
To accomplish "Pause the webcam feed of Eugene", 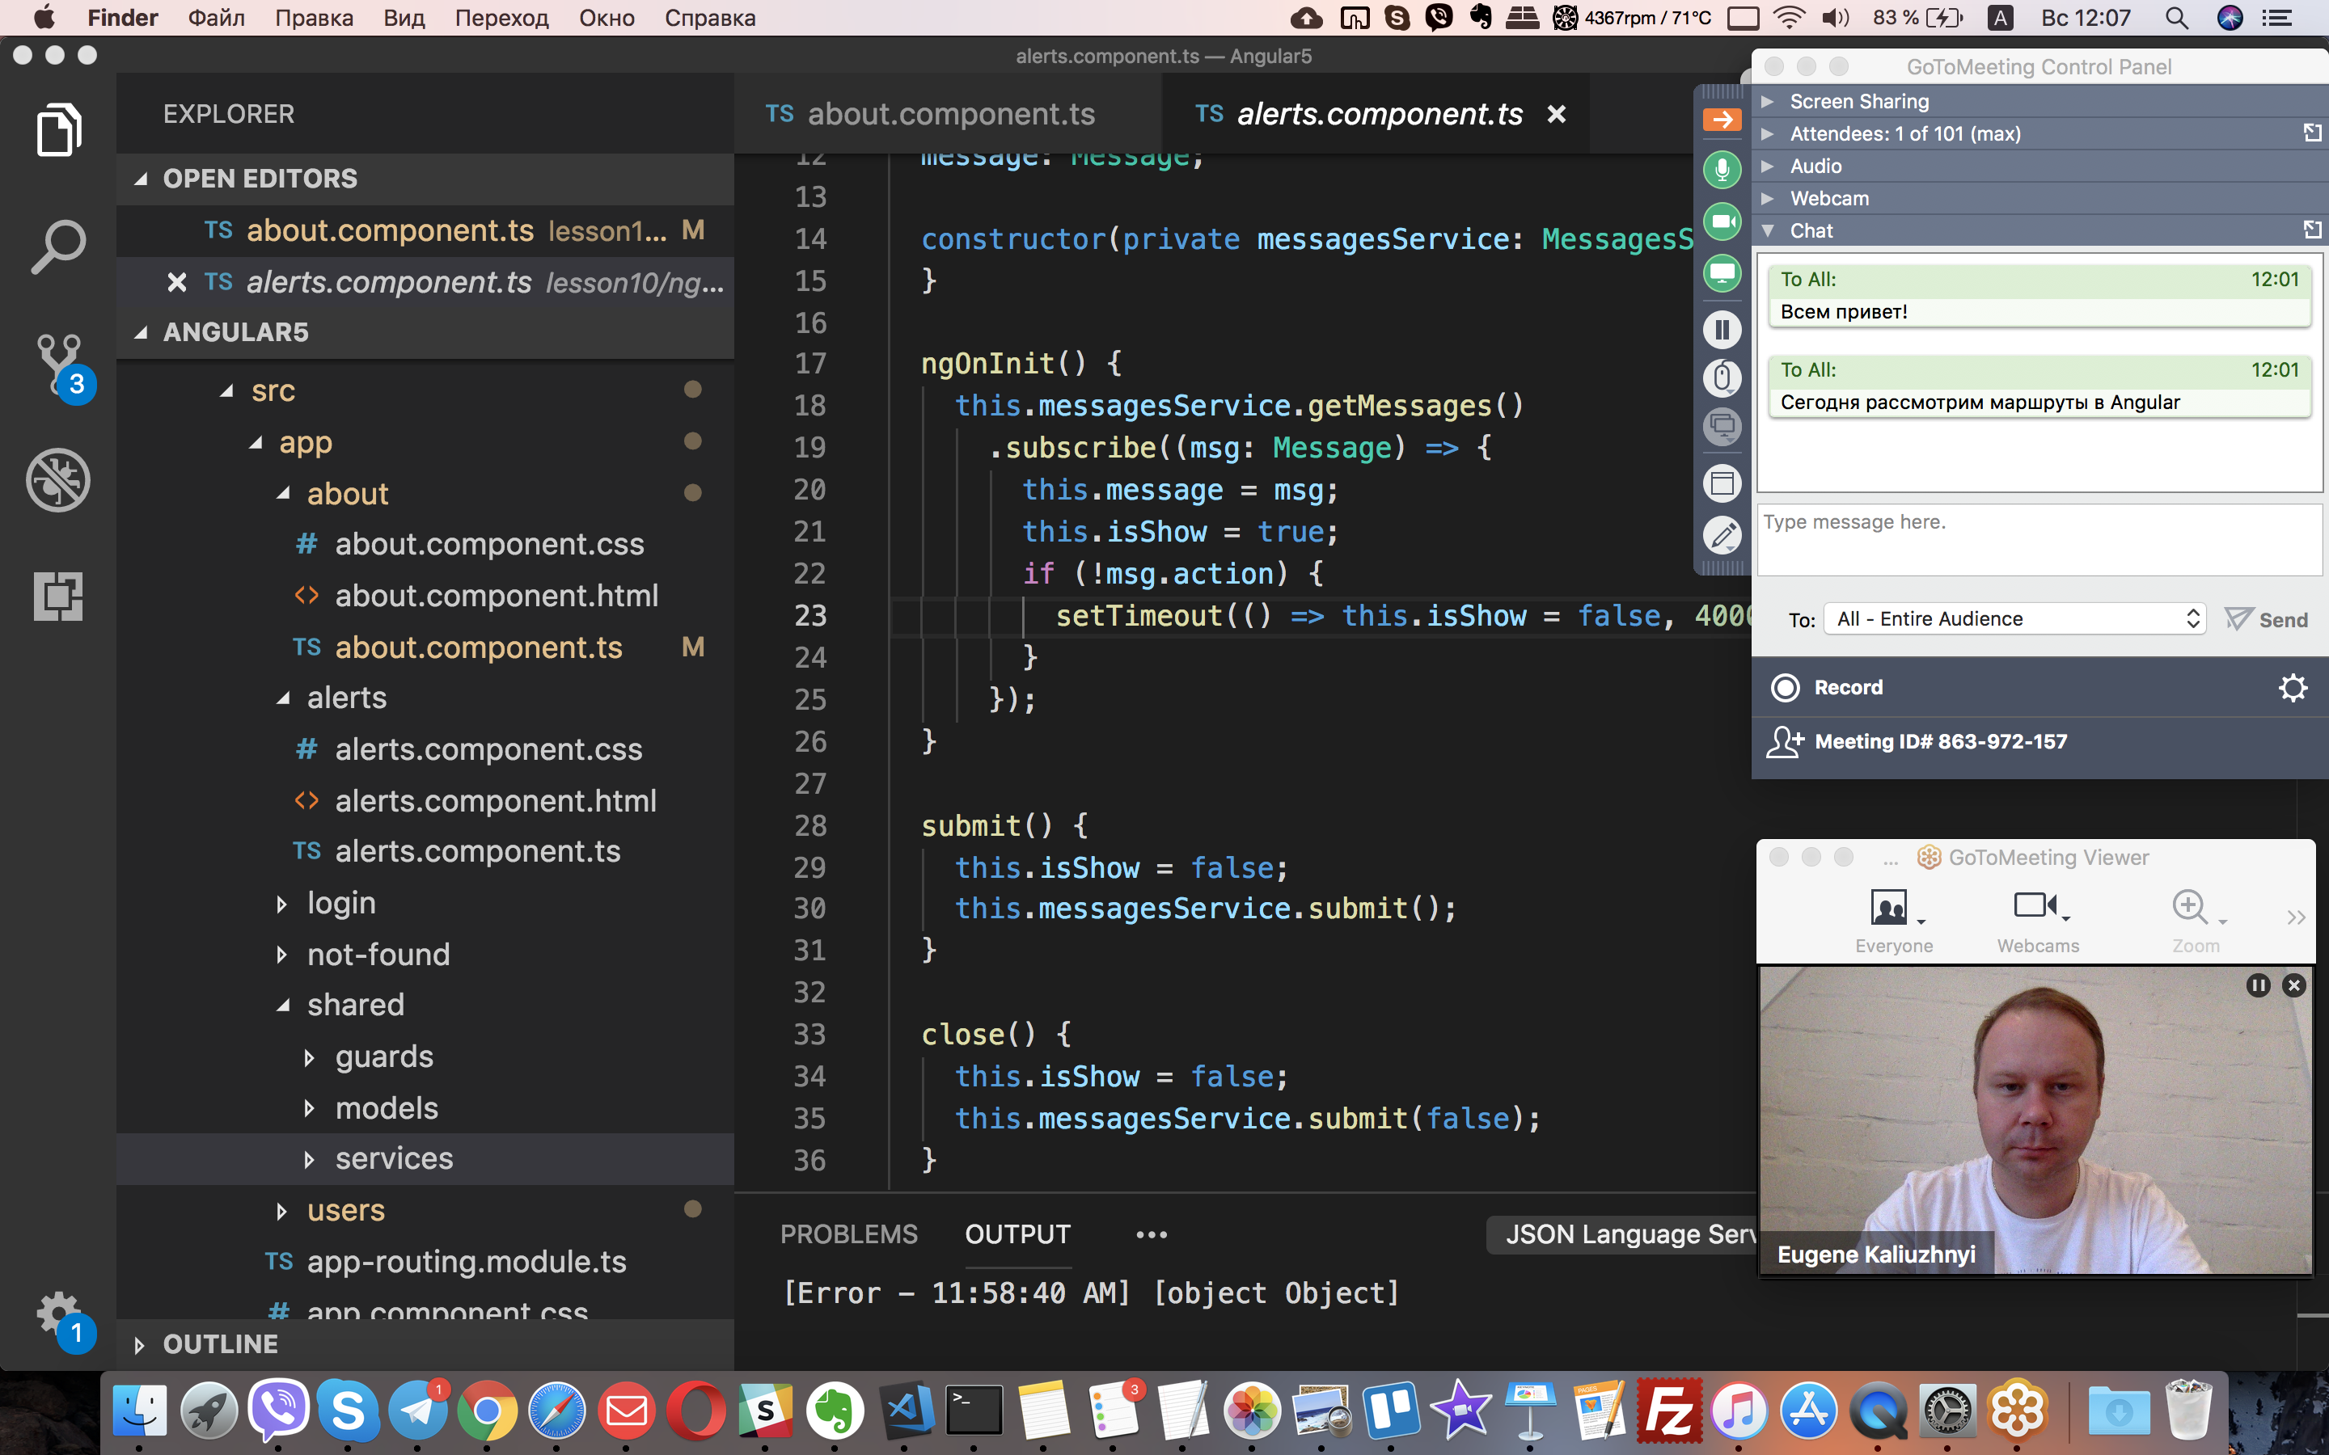I will pos(2258,985).
